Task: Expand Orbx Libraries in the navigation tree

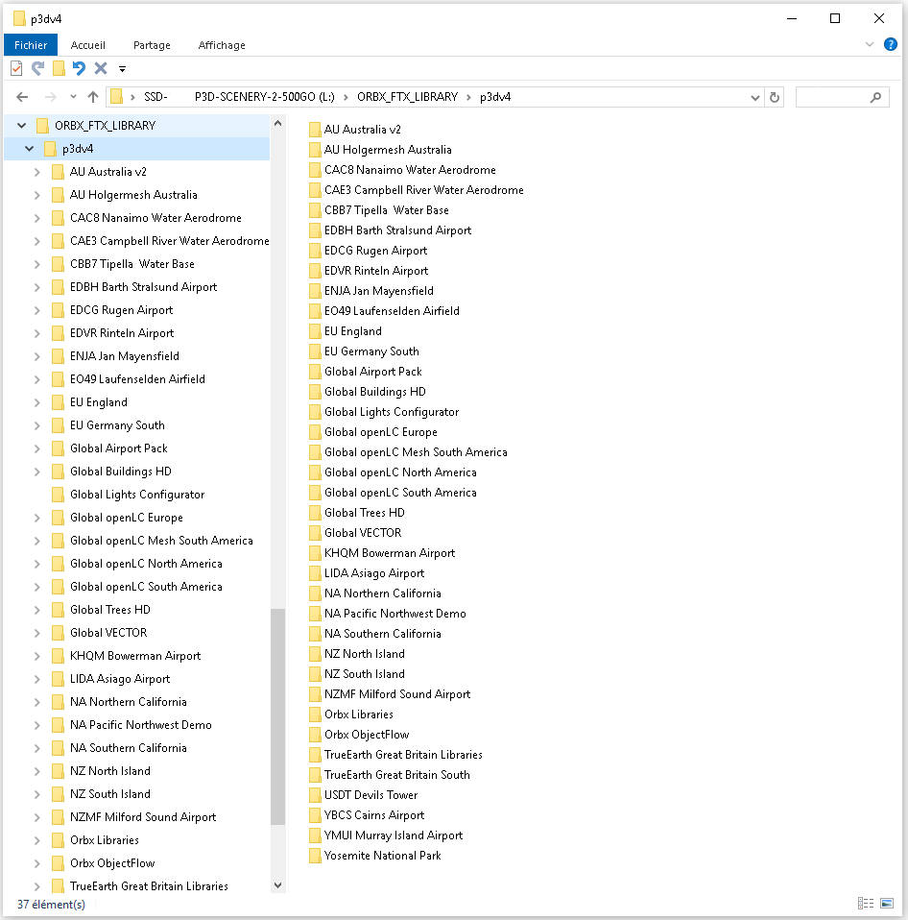Action: [37, 840]
